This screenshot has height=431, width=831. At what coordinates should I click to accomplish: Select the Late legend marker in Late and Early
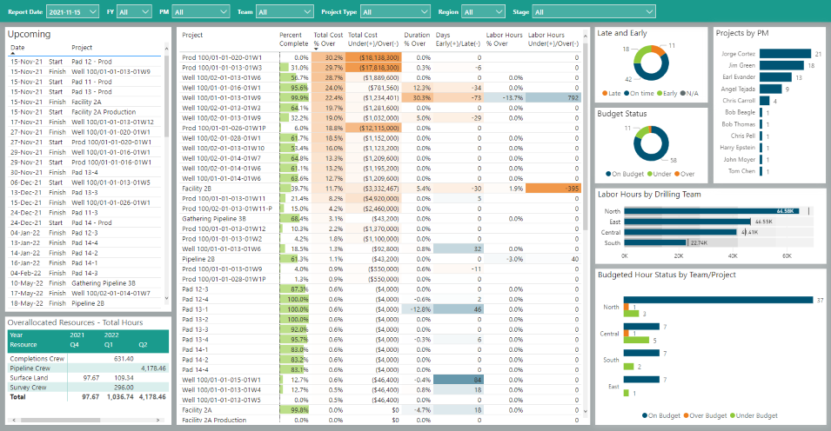click(605, 92)
